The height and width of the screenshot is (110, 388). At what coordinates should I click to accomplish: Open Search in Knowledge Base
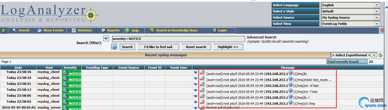point(174,30)
